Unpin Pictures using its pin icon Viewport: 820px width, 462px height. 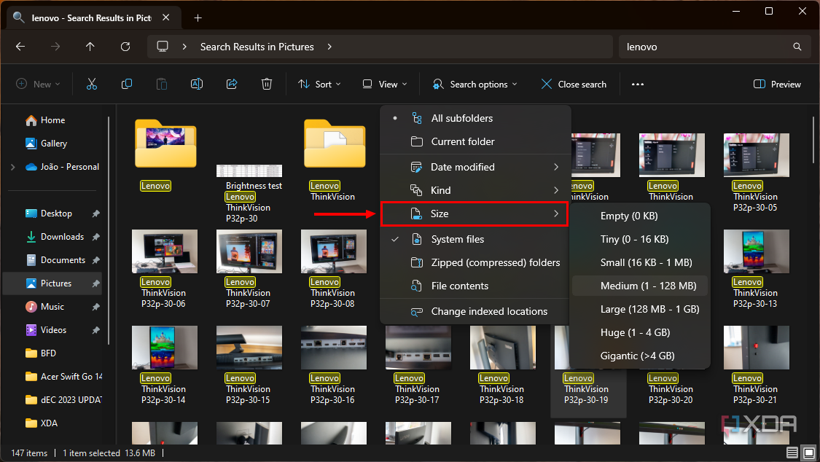point(95,283)
